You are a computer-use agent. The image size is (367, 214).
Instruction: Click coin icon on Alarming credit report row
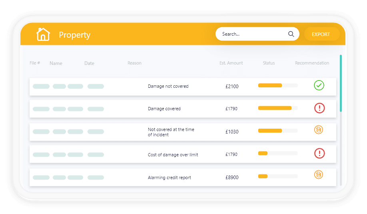tap(319, 175)
